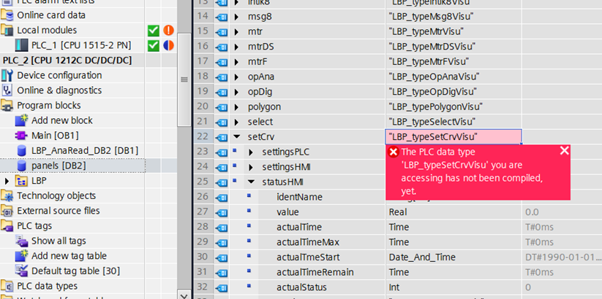Image resolution: width=602 pixels, height=299 pixels.
Task: Click the Online card data icon
Action: (x=7, y=15)
